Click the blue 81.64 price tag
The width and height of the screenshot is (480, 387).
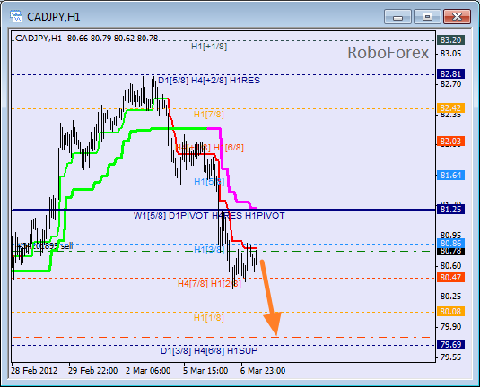pyautogui.click(x=450, y=176)
